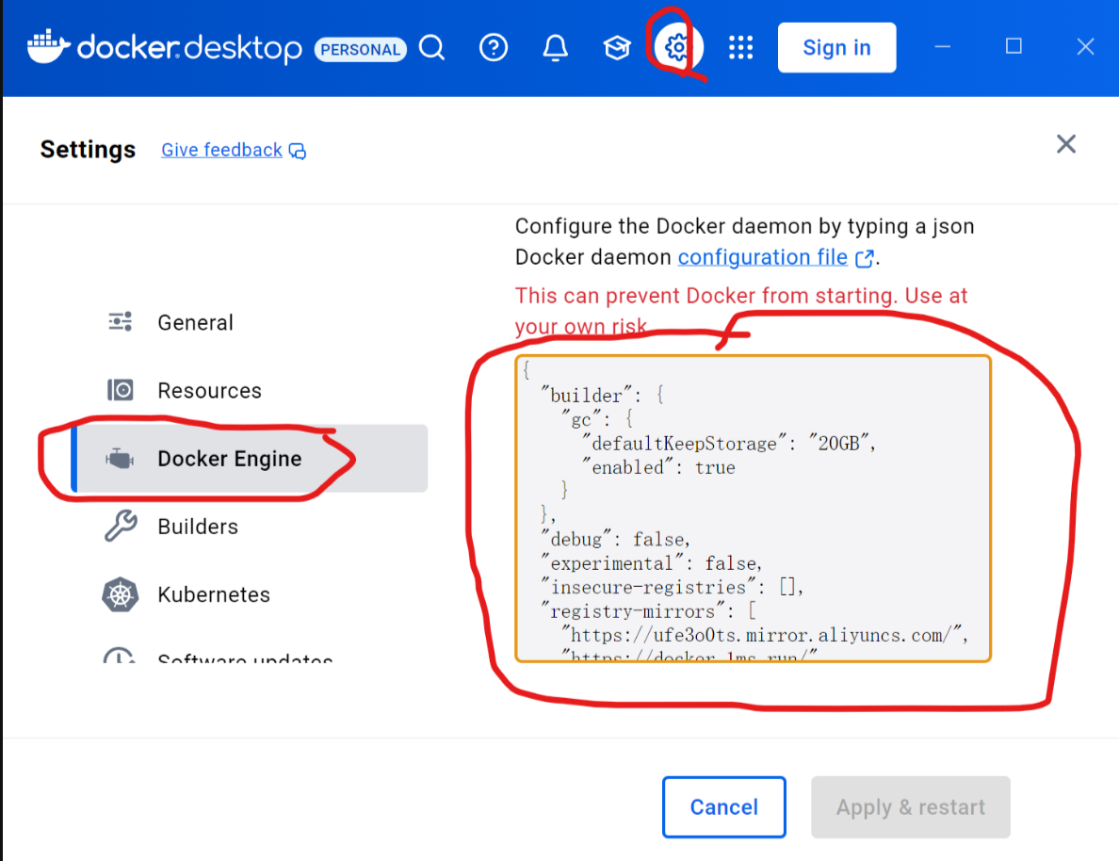The width and height of the screenshot is (1119, 861).
Task: Sign in to Docker account
Action: tap(836, 48)
